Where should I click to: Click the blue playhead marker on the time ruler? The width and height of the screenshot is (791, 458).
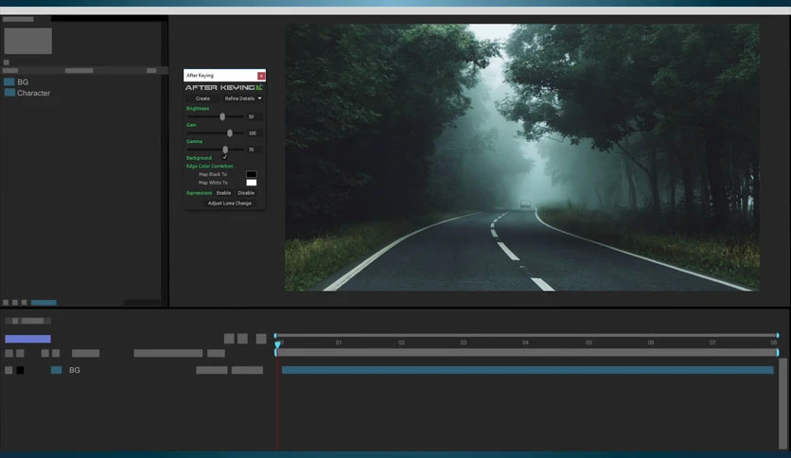pos(277,344)
